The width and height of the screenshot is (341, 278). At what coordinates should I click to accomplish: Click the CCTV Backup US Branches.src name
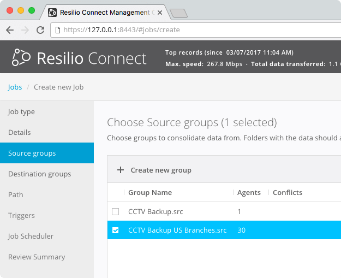point(177,230)
